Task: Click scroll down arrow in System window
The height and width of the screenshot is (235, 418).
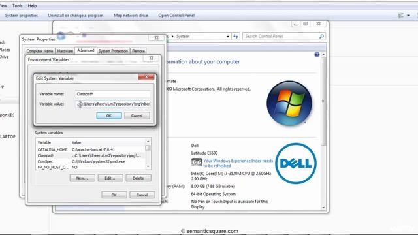Action: pos(324,208)
